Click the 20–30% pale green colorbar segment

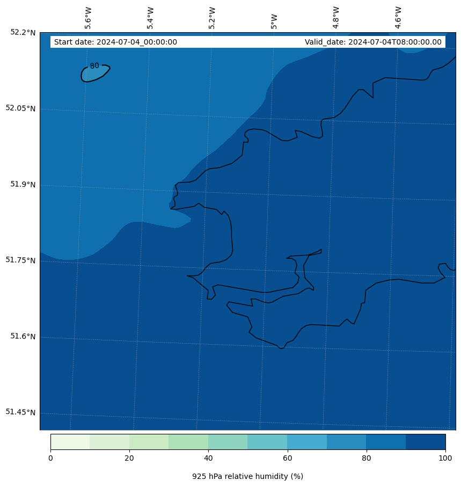149,441
